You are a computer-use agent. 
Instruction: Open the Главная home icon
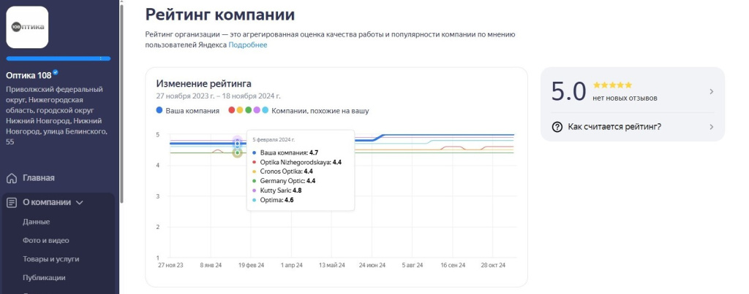point(12,178)
